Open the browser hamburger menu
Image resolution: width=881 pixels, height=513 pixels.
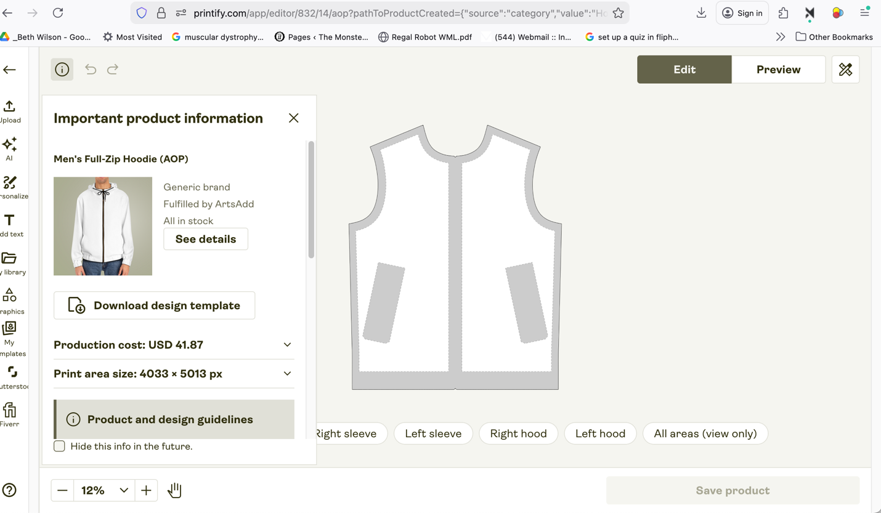(x=864, y=12)
